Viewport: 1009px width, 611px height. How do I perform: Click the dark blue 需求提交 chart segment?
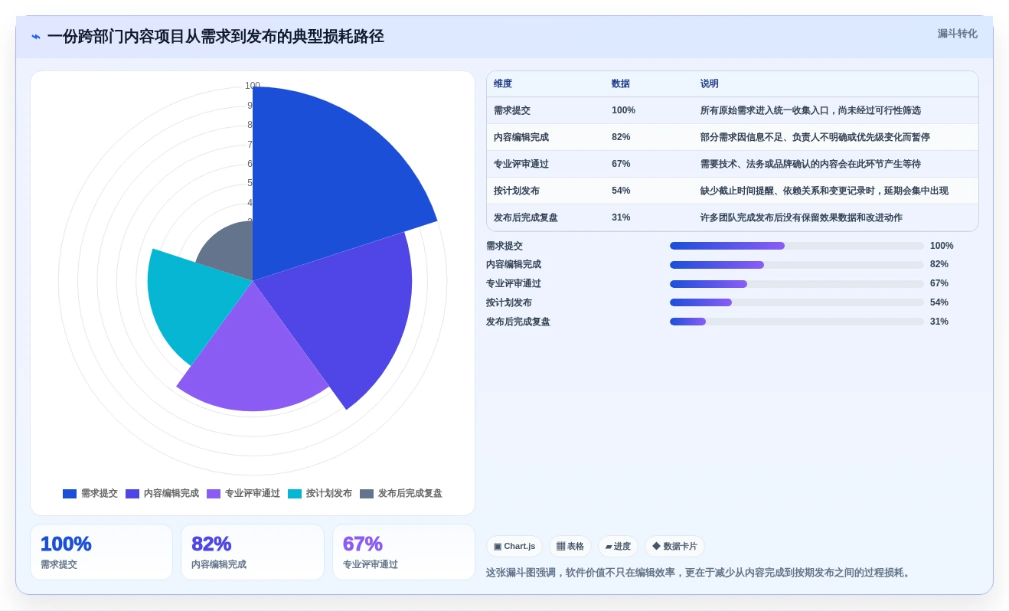pos(329,176)
